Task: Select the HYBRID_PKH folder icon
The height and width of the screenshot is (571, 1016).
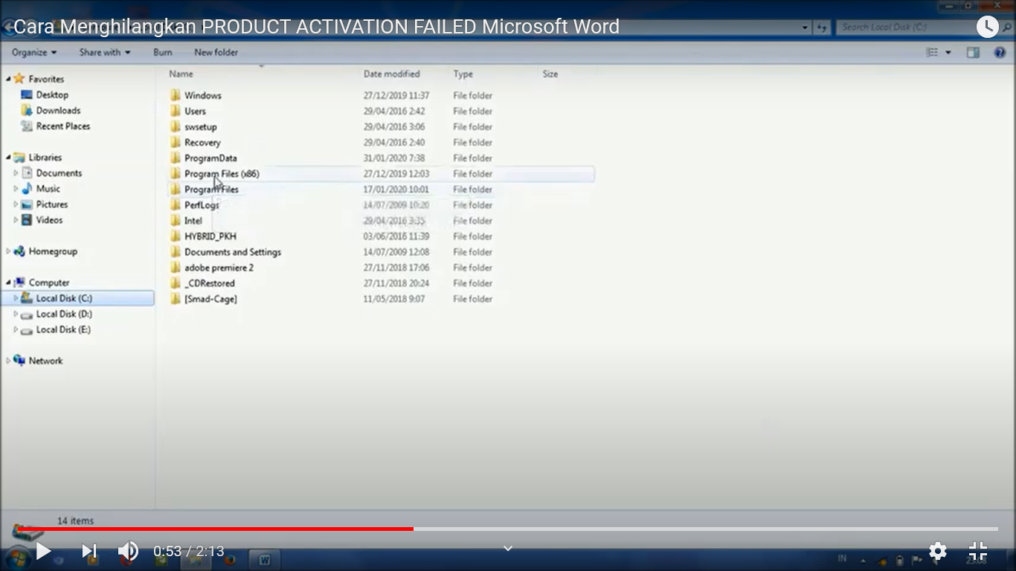Action: tap(176, 236)
